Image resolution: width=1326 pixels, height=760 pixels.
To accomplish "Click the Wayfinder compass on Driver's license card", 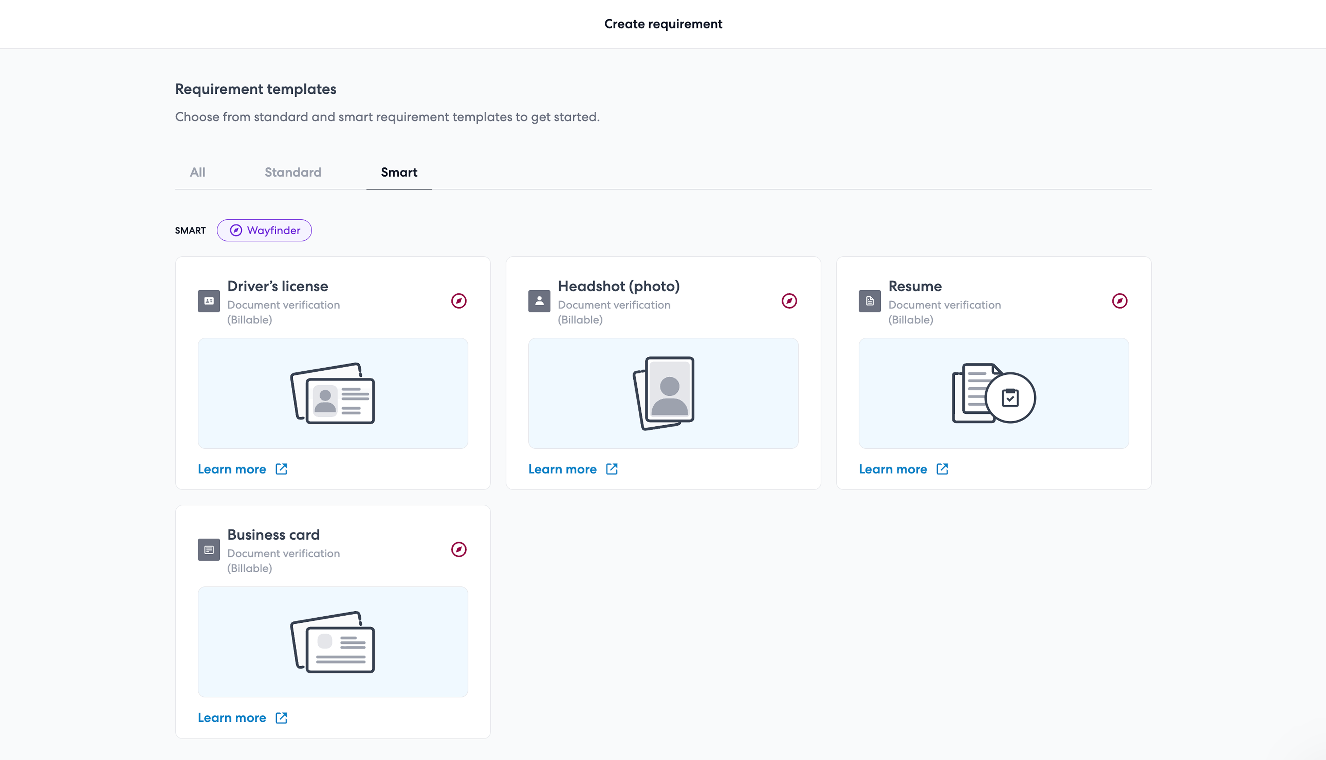I will (x=458, y=301).
